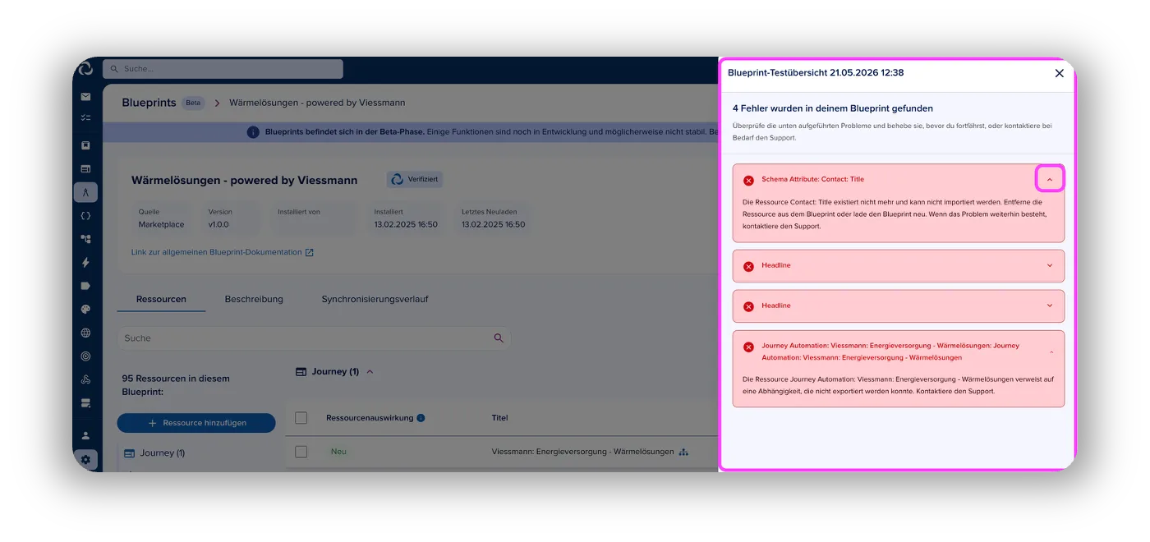Viewport: 1150px width, 542px height.
Task: Collapse the Journey Automation error card
Action: point(1052,352)
